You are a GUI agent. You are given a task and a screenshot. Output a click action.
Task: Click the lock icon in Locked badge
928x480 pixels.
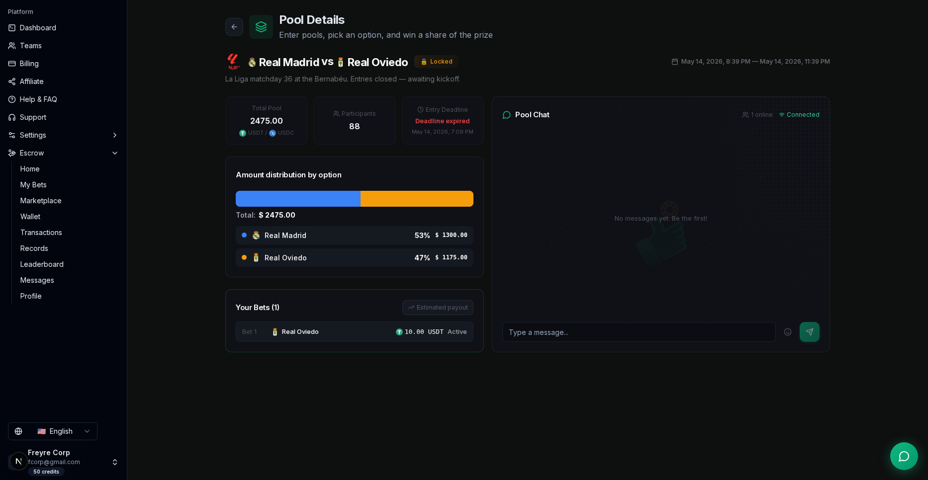coord(424,62)
